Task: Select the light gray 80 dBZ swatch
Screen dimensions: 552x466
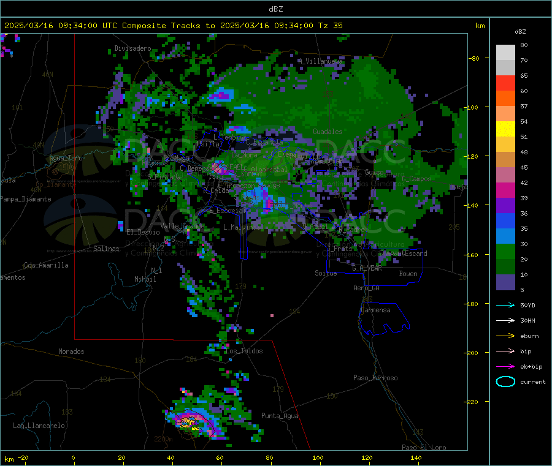Action: click(x=505, y=53)
